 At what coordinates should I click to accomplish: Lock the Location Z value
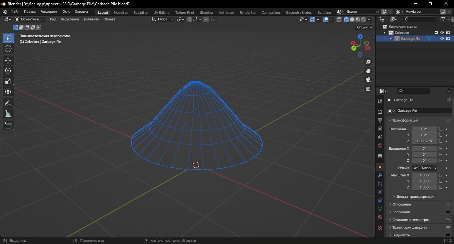[x=440, y=141]
